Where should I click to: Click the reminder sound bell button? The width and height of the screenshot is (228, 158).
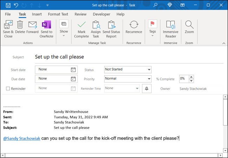click(147, 89)
